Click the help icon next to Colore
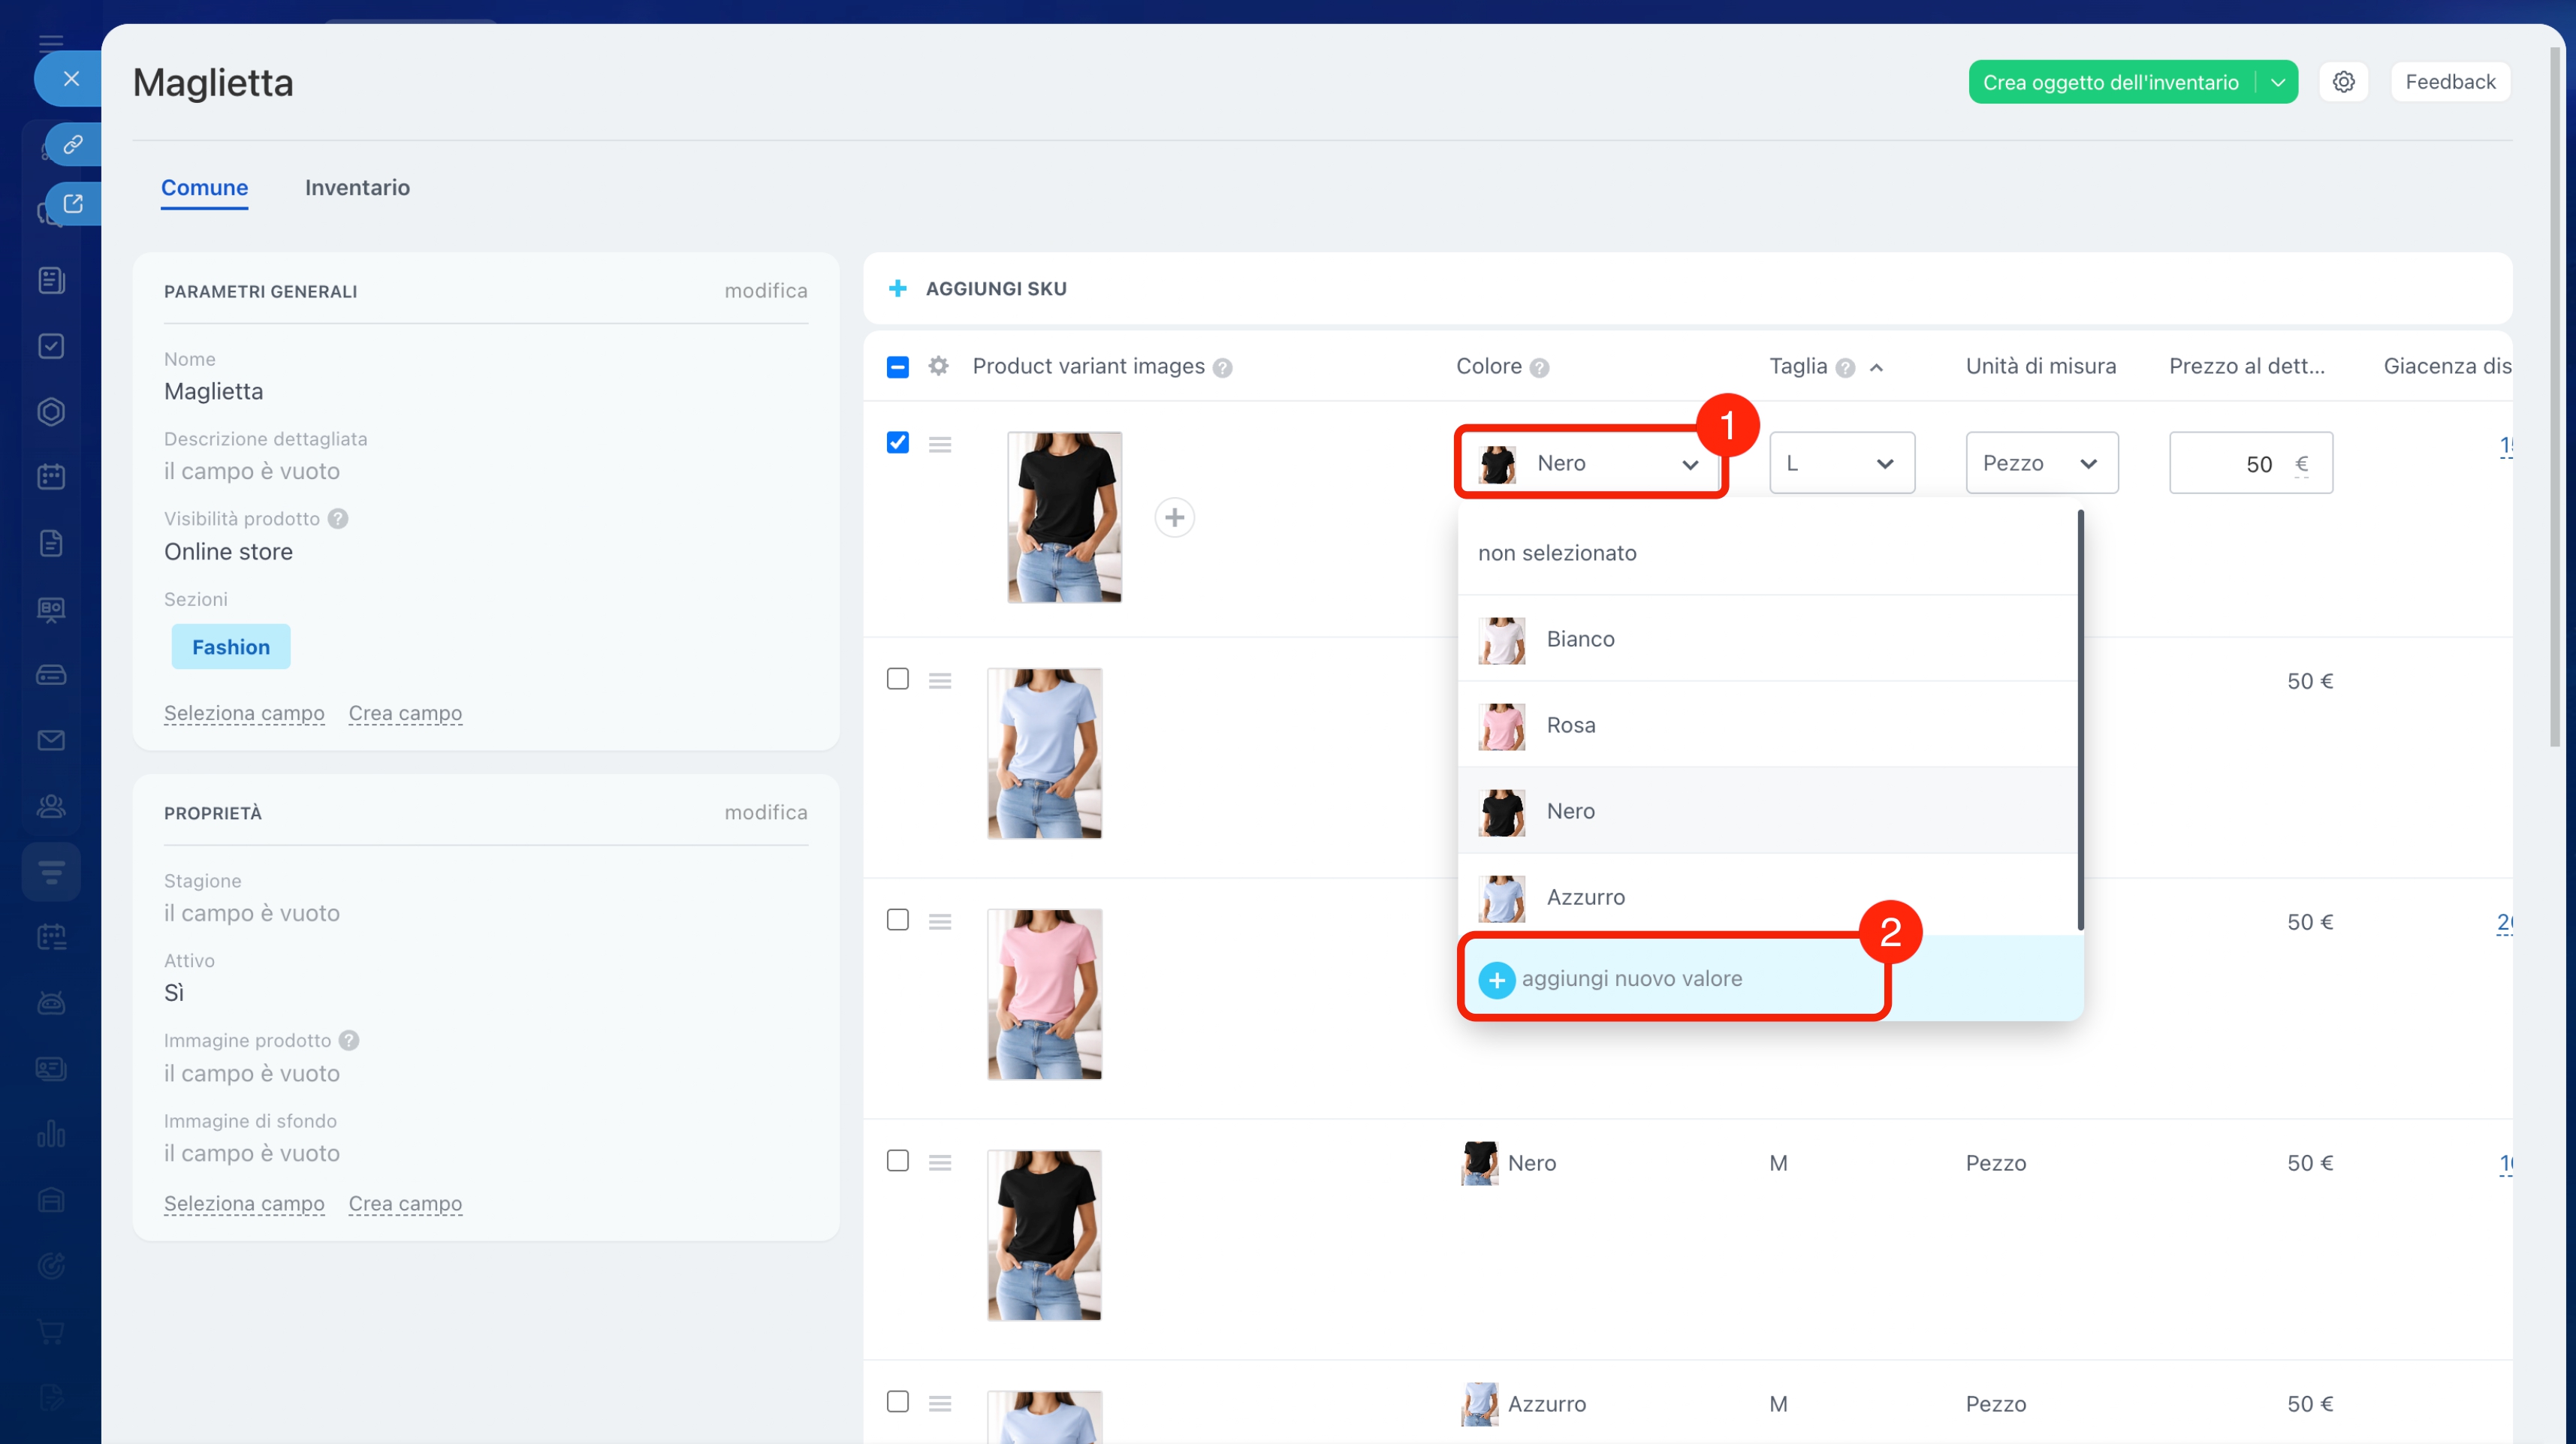The height and width of the screenshot is (1444, 2576). coord(1540,368)
